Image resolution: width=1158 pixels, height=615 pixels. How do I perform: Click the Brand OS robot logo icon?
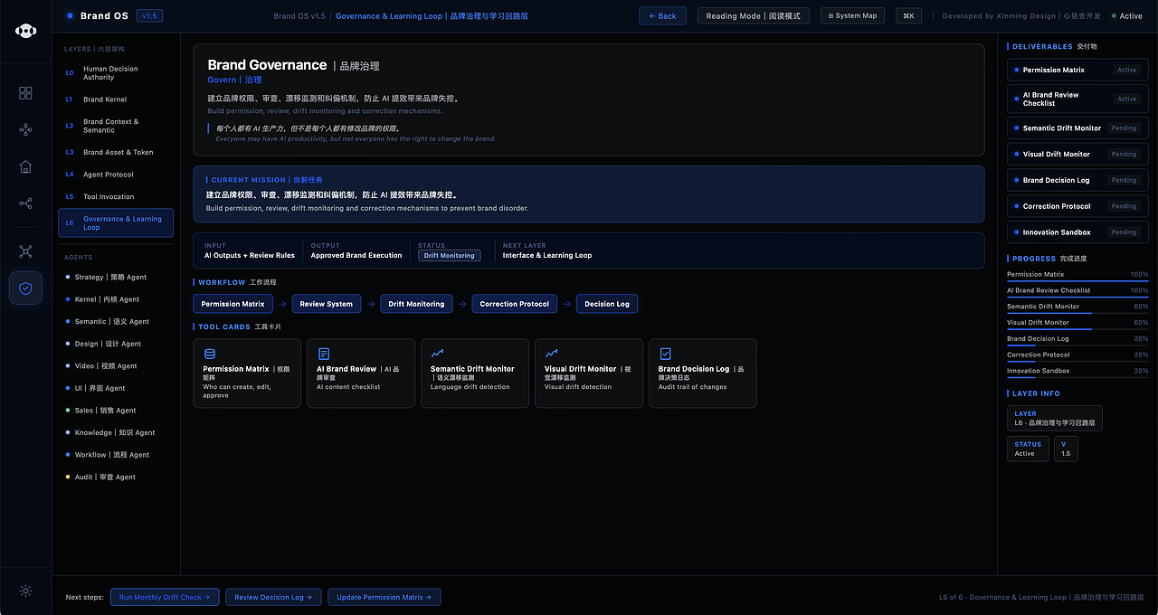point(25,31)
